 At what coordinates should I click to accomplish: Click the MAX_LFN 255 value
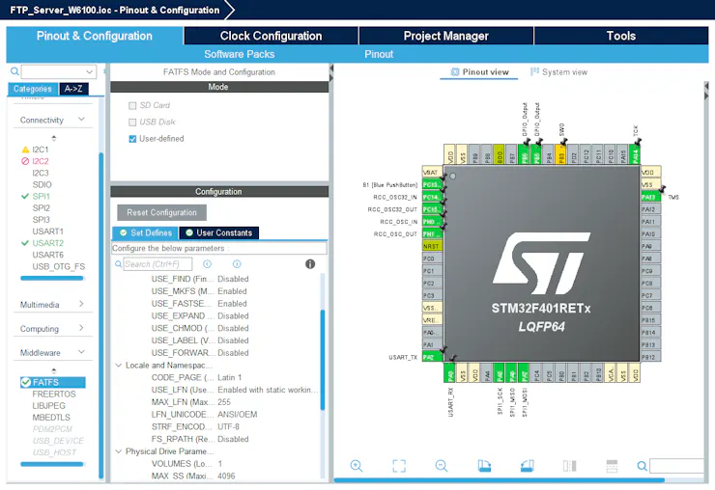(x=224, y=402)
